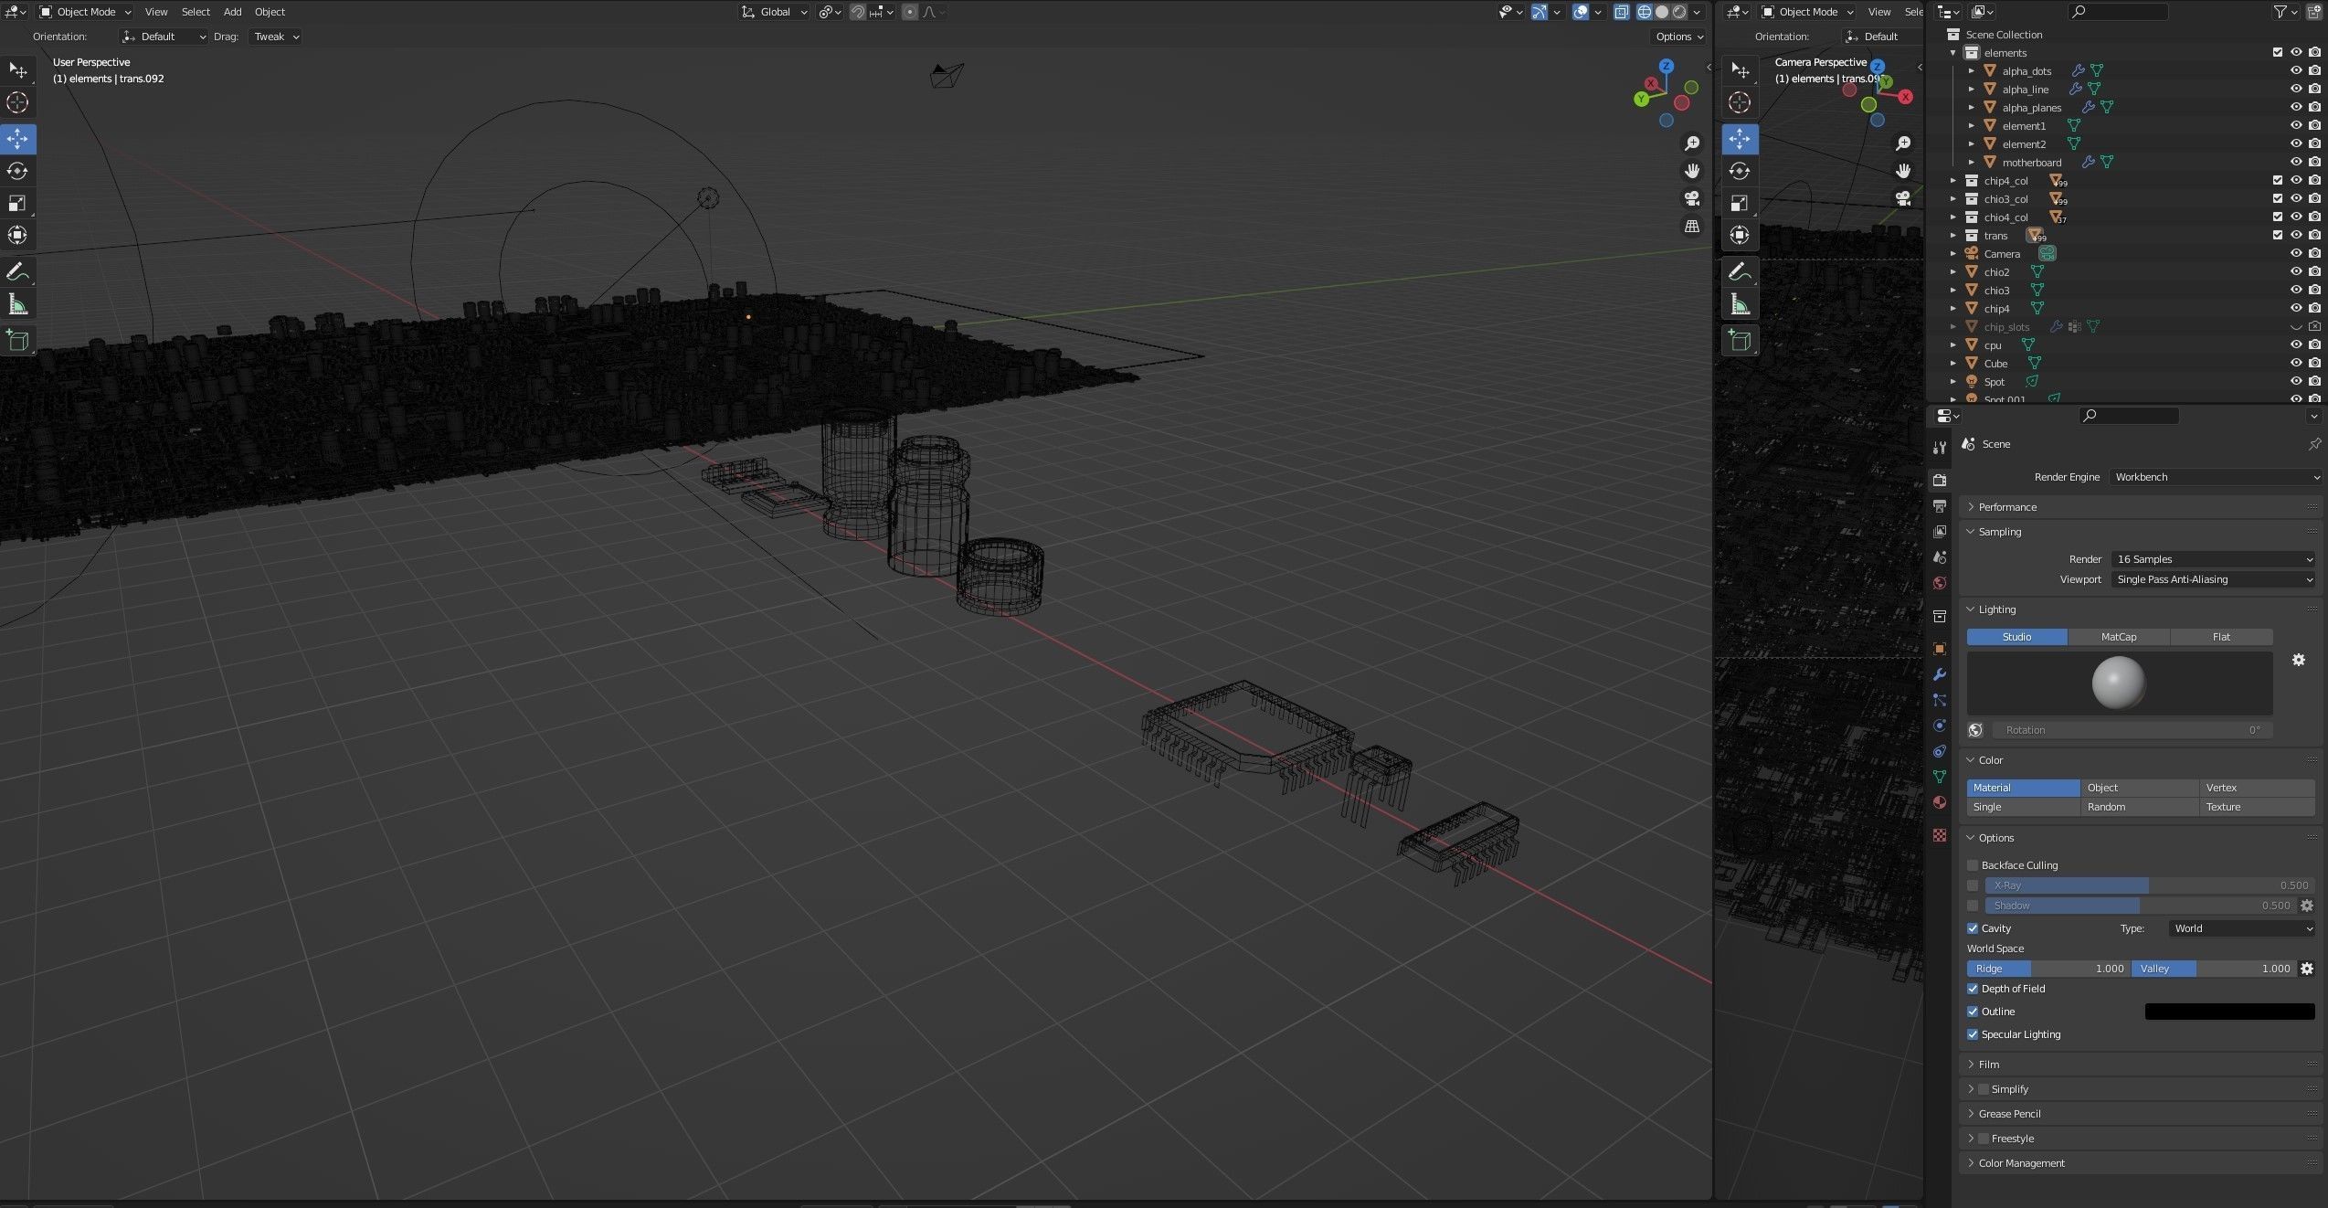Open the Add menu in the viewport header

231,12
